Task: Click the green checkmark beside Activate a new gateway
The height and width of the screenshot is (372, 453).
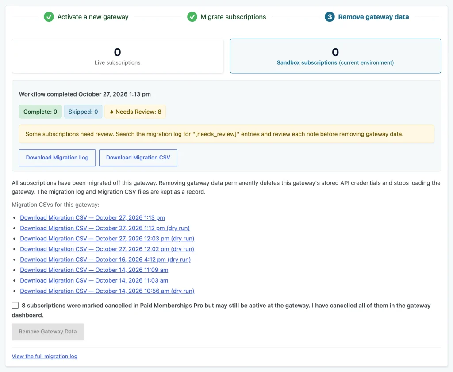Action: [x=49, y=17]
